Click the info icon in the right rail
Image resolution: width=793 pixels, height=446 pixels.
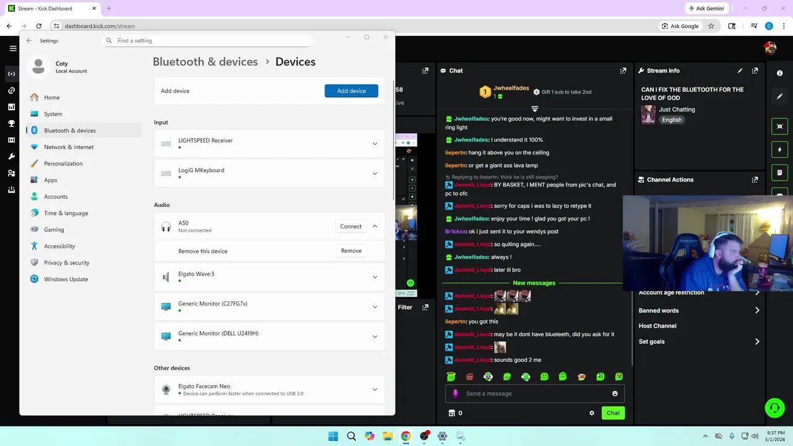point(779,73)
